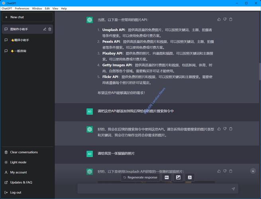The width and height of the screenshot is (261, 199).
Task: Focus the message input field
Action: pos(158,189)
